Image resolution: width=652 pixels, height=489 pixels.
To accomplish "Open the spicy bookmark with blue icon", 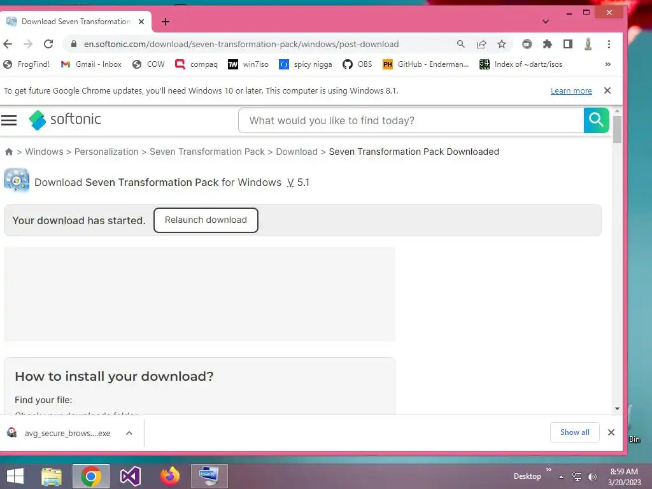I will pyautogui.click(x=306, y=64).
